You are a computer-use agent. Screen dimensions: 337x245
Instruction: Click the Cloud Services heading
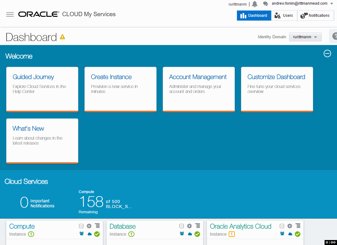point(26,182)
